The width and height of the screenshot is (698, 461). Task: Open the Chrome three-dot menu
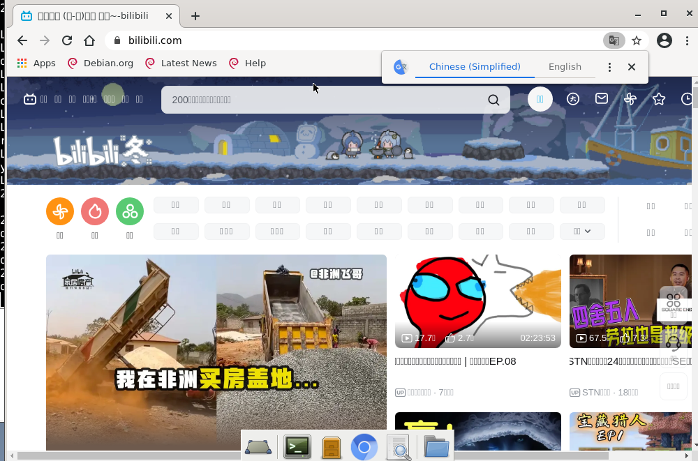[x=687, y=40]
